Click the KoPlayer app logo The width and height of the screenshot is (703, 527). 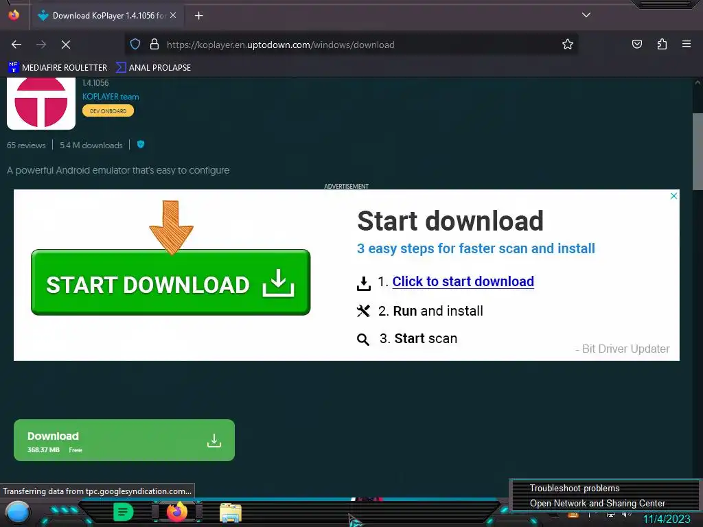pos(41,103)
